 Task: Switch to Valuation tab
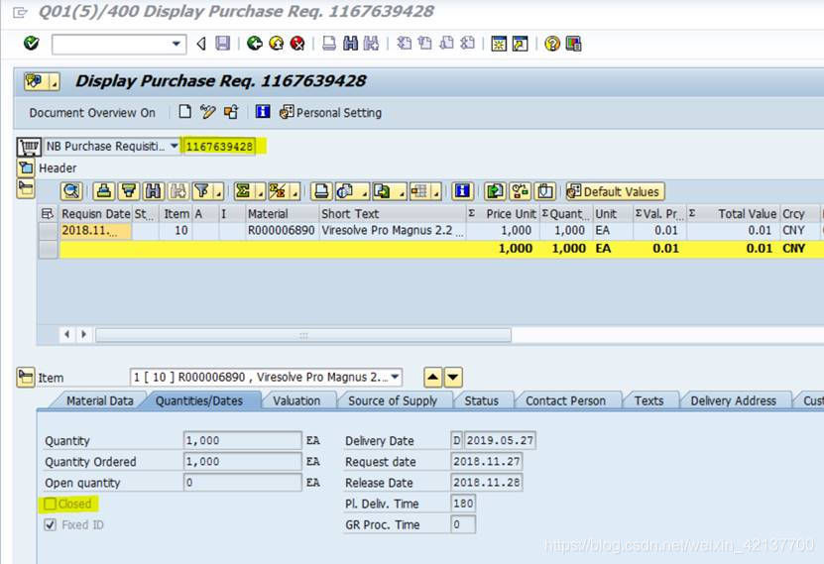point(296,400)
